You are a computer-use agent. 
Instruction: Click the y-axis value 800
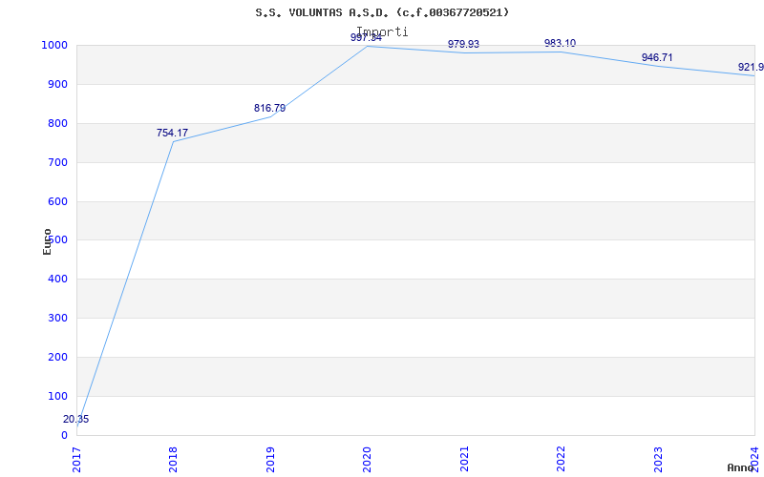coord(57,123)
